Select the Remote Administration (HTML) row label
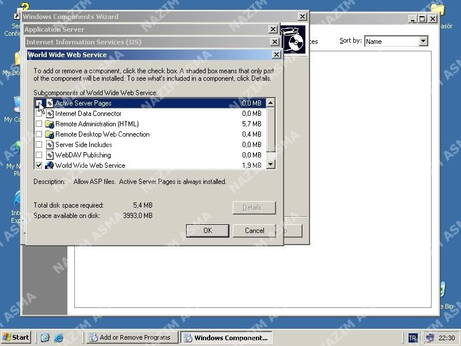The height and width of the screenshot is (346, 461). pos(97,124)
